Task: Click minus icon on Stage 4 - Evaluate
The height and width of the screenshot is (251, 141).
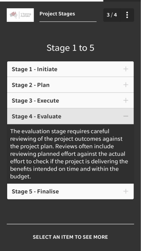Action: (126, 116)
